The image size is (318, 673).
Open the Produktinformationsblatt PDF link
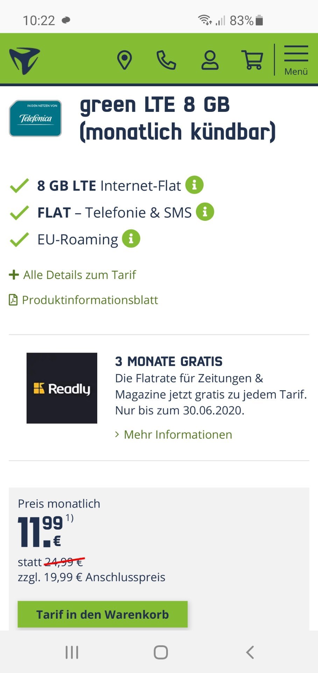click(83, 300)
